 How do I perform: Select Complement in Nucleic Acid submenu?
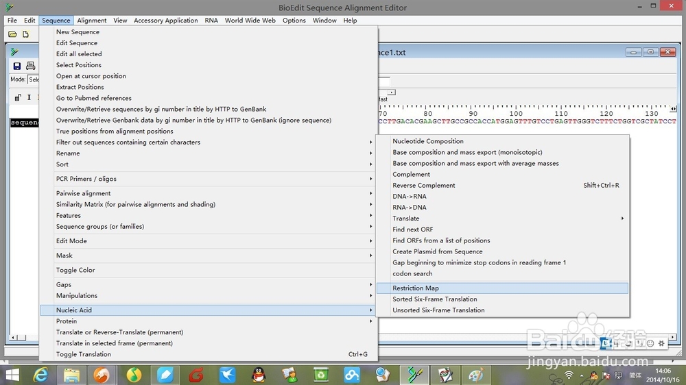[x=503, y=175]
